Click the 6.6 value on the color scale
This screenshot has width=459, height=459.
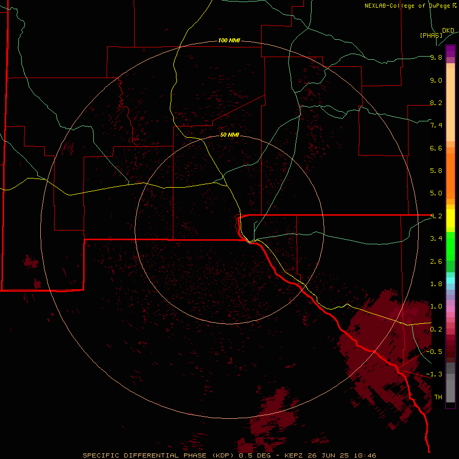tap(436, 148)
